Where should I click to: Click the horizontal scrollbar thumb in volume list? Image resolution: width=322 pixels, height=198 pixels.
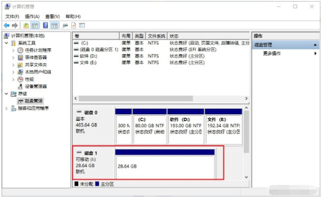[136, 99]
